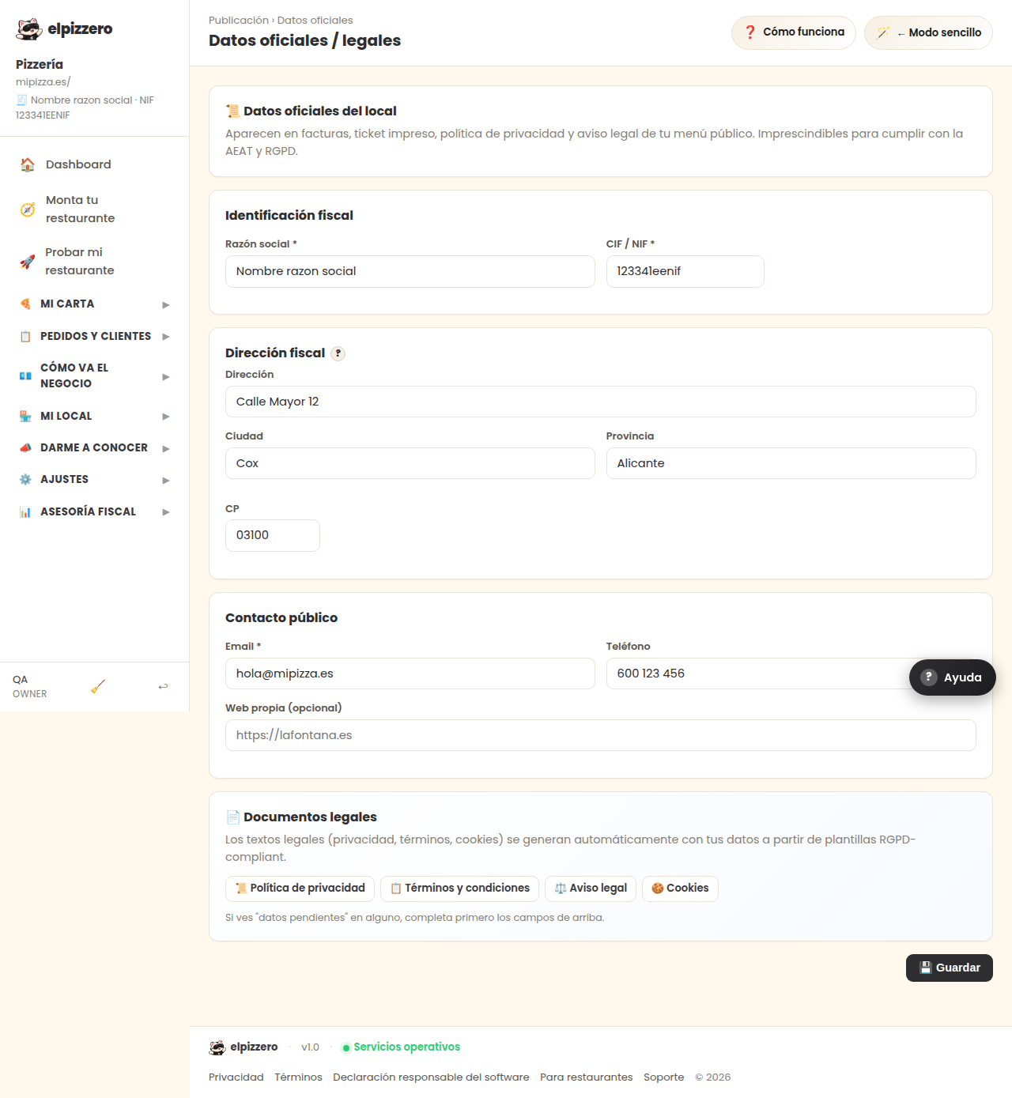The image size is (1012, 1098).
Task: Expand the ASESORÍA FISCAL arrow
Action: coord(166,511)
